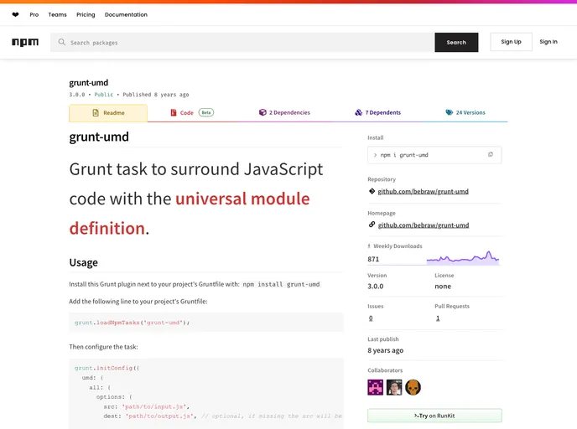Viewport: 577px width, 429px height.
Task: Click the git repository diamond icon
Action: (x=372, y=191)
